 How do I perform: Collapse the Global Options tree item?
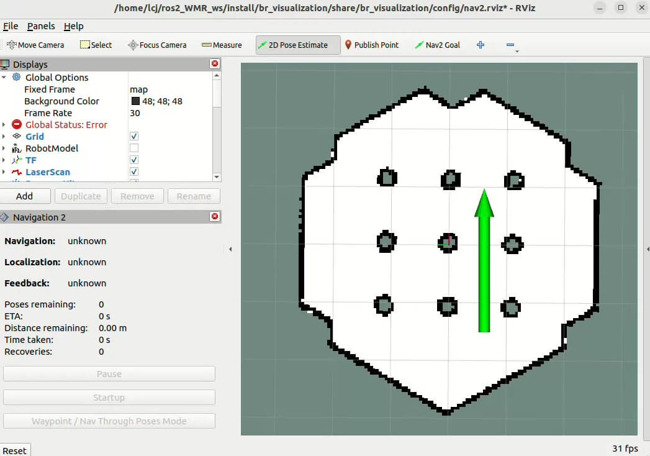click(x=4, y=78)
